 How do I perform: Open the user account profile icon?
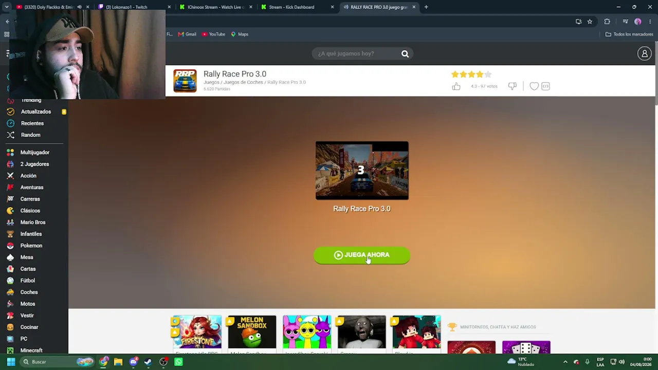click(x=644, y=53)
